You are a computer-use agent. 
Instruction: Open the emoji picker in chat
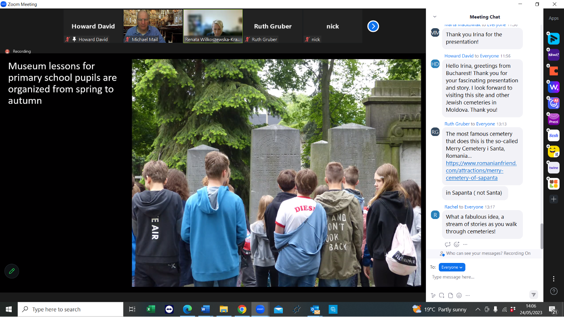coord(459,295)
